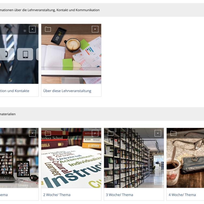The image size is (204, 204).
Task: Click folder icon on 2 Woche/ Thema tile
Action: 48,133
